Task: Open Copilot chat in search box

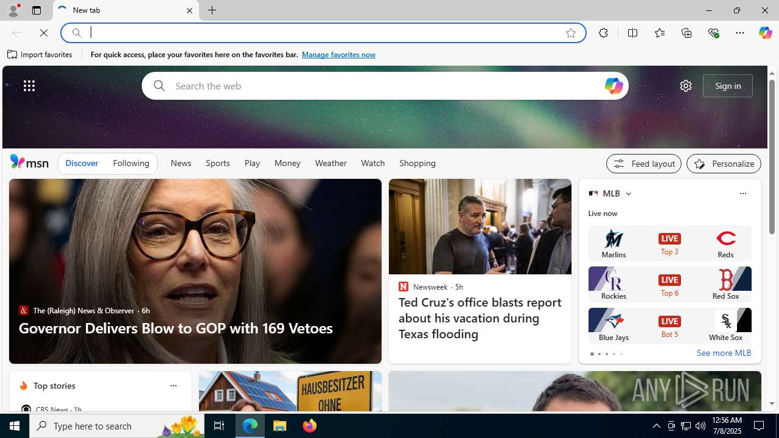Action: point(613,86)
